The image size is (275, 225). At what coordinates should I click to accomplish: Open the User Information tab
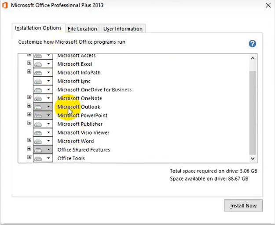[123, 29]
